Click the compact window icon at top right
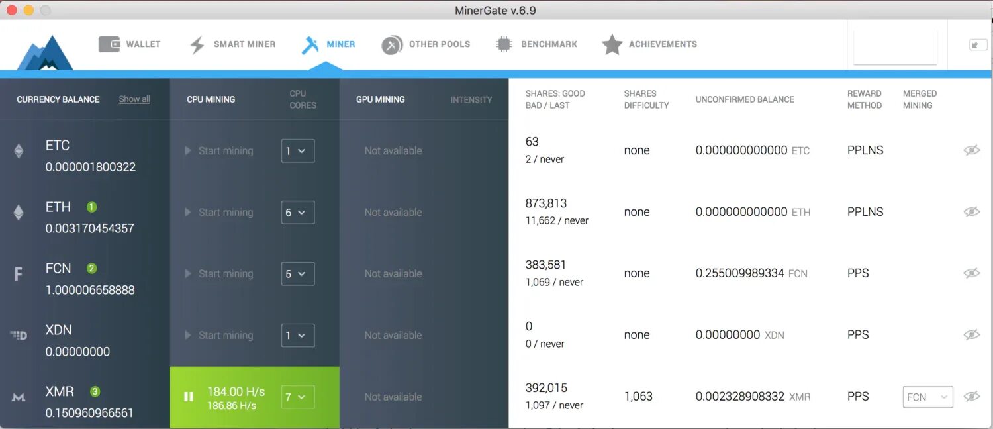This screenshot has height=429, width=993. coord(978,45)
